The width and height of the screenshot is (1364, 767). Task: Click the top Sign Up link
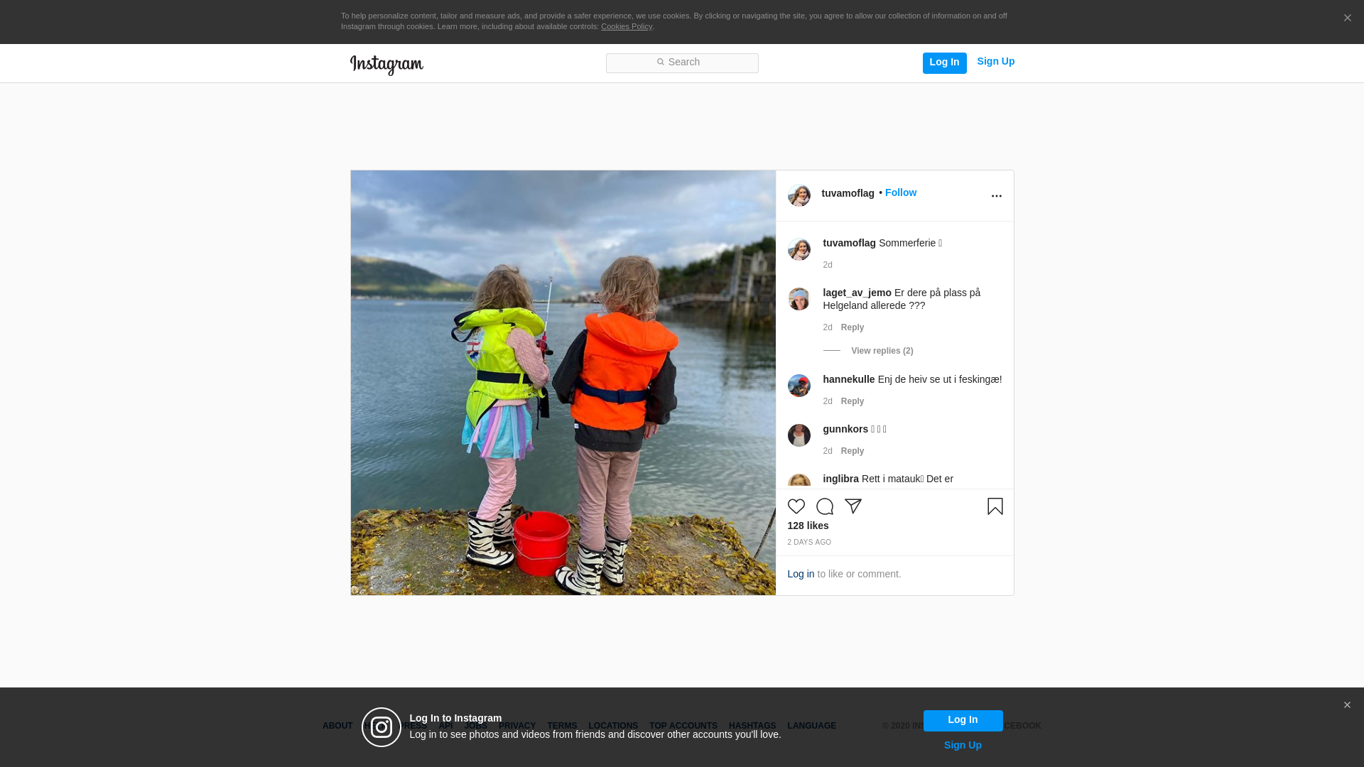[995, 62]
